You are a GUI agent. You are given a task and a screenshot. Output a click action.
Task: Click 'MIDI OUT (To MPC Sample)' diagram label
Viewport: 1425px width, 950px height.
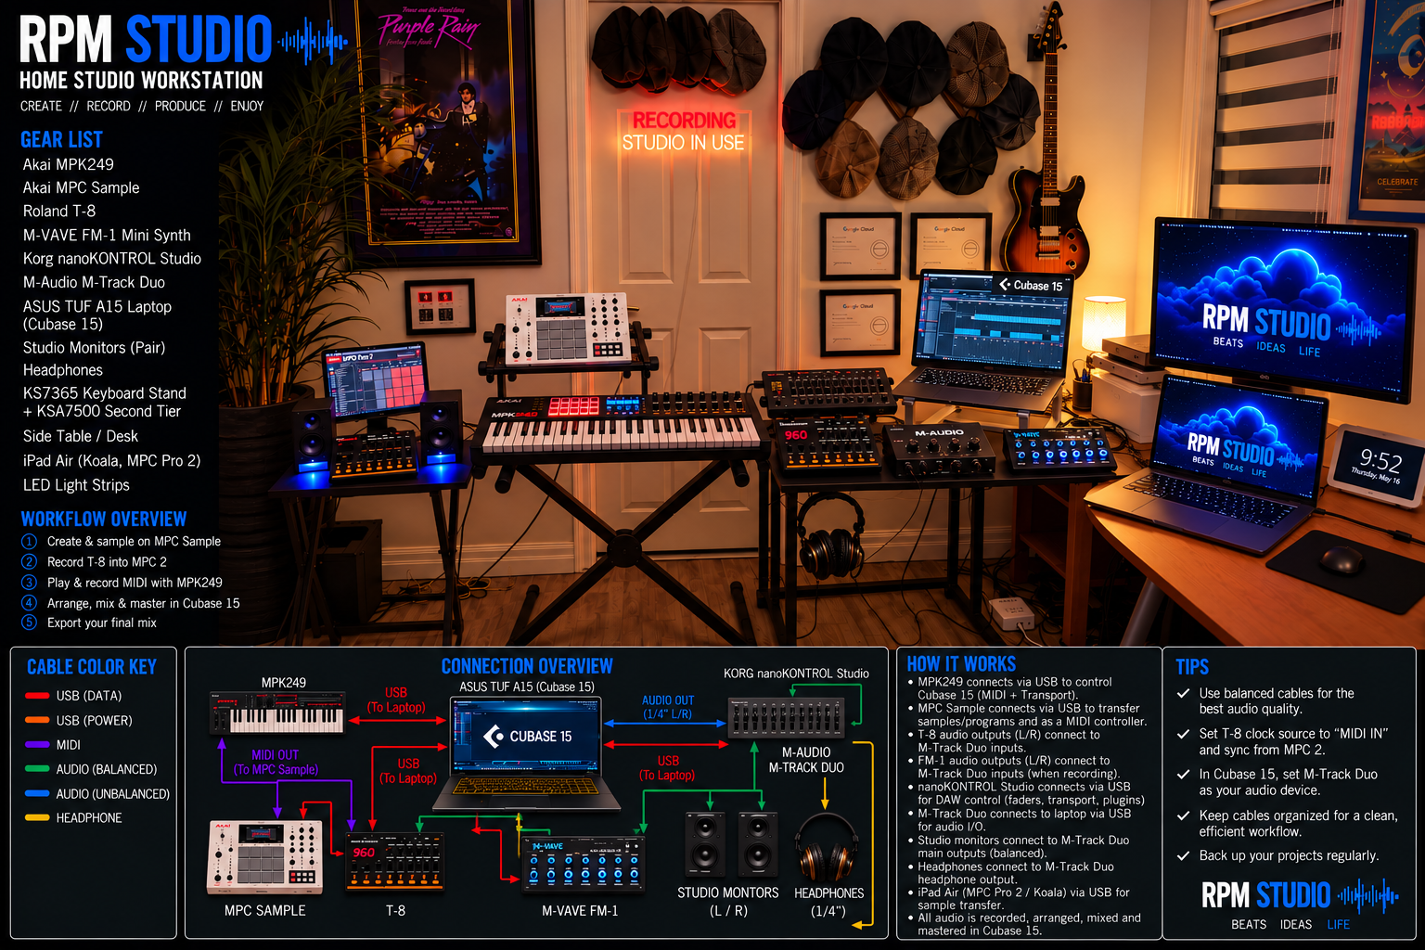(276, 762)
